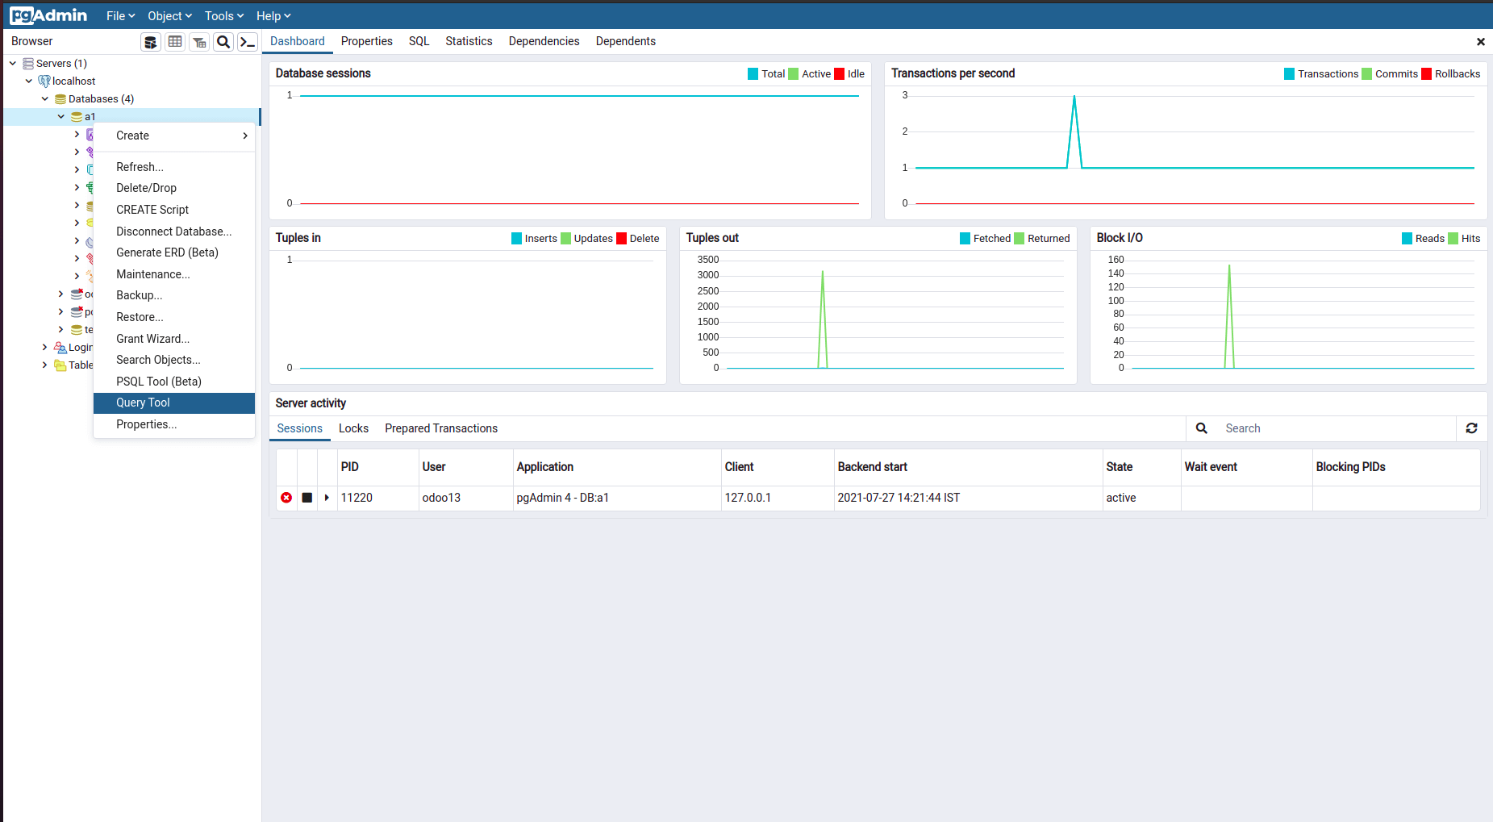Select CREATE Script menu entry
The width and height of the screenshot is (1493, 822).
point(174,210)
